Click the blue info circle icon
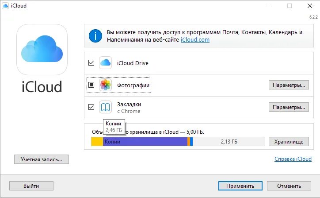Viewport: 320px width, 198px height. click(x=95, y=36)
